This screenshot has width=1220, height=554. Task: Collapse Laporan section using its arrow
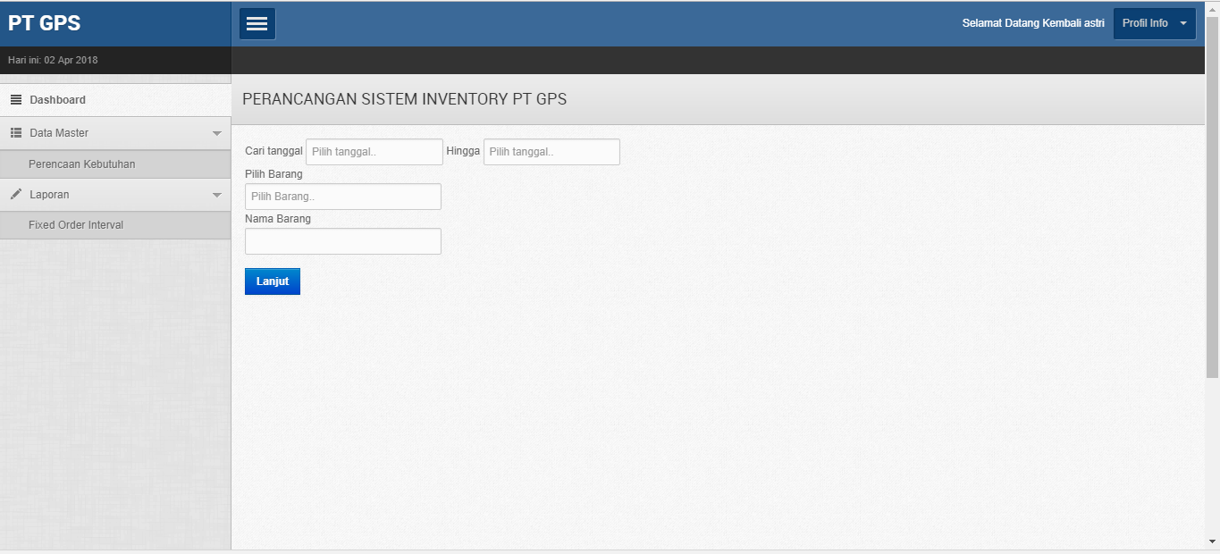(216, 196)
